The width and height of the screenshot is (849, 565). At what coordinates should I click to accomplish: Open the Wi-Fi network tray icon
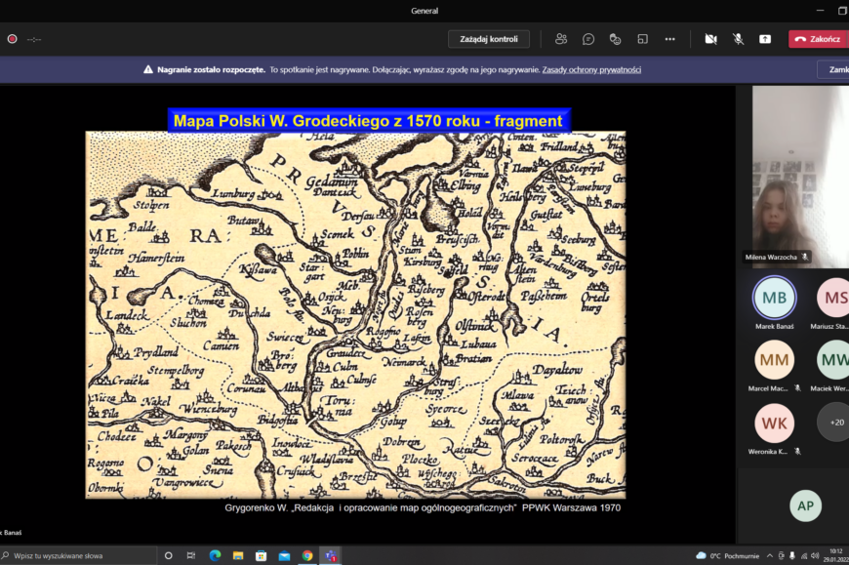(803, 556)
